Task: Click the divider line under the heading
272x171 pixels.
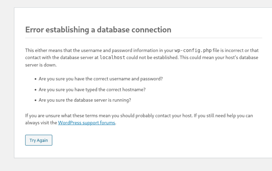Action: pyautogui.click(x=143, y=38)
